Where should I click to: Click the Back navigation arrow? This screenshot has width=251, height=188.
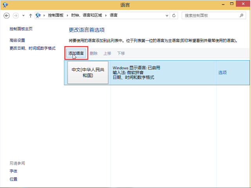click(7, 15)
